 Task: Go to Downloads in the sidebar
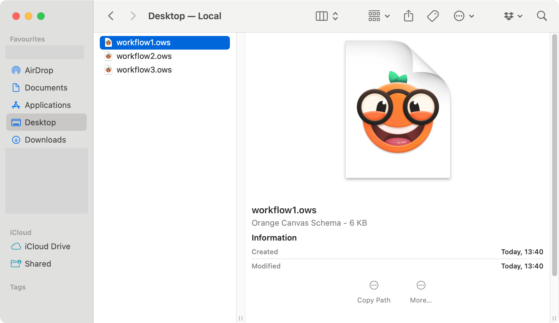click(46, 140)
